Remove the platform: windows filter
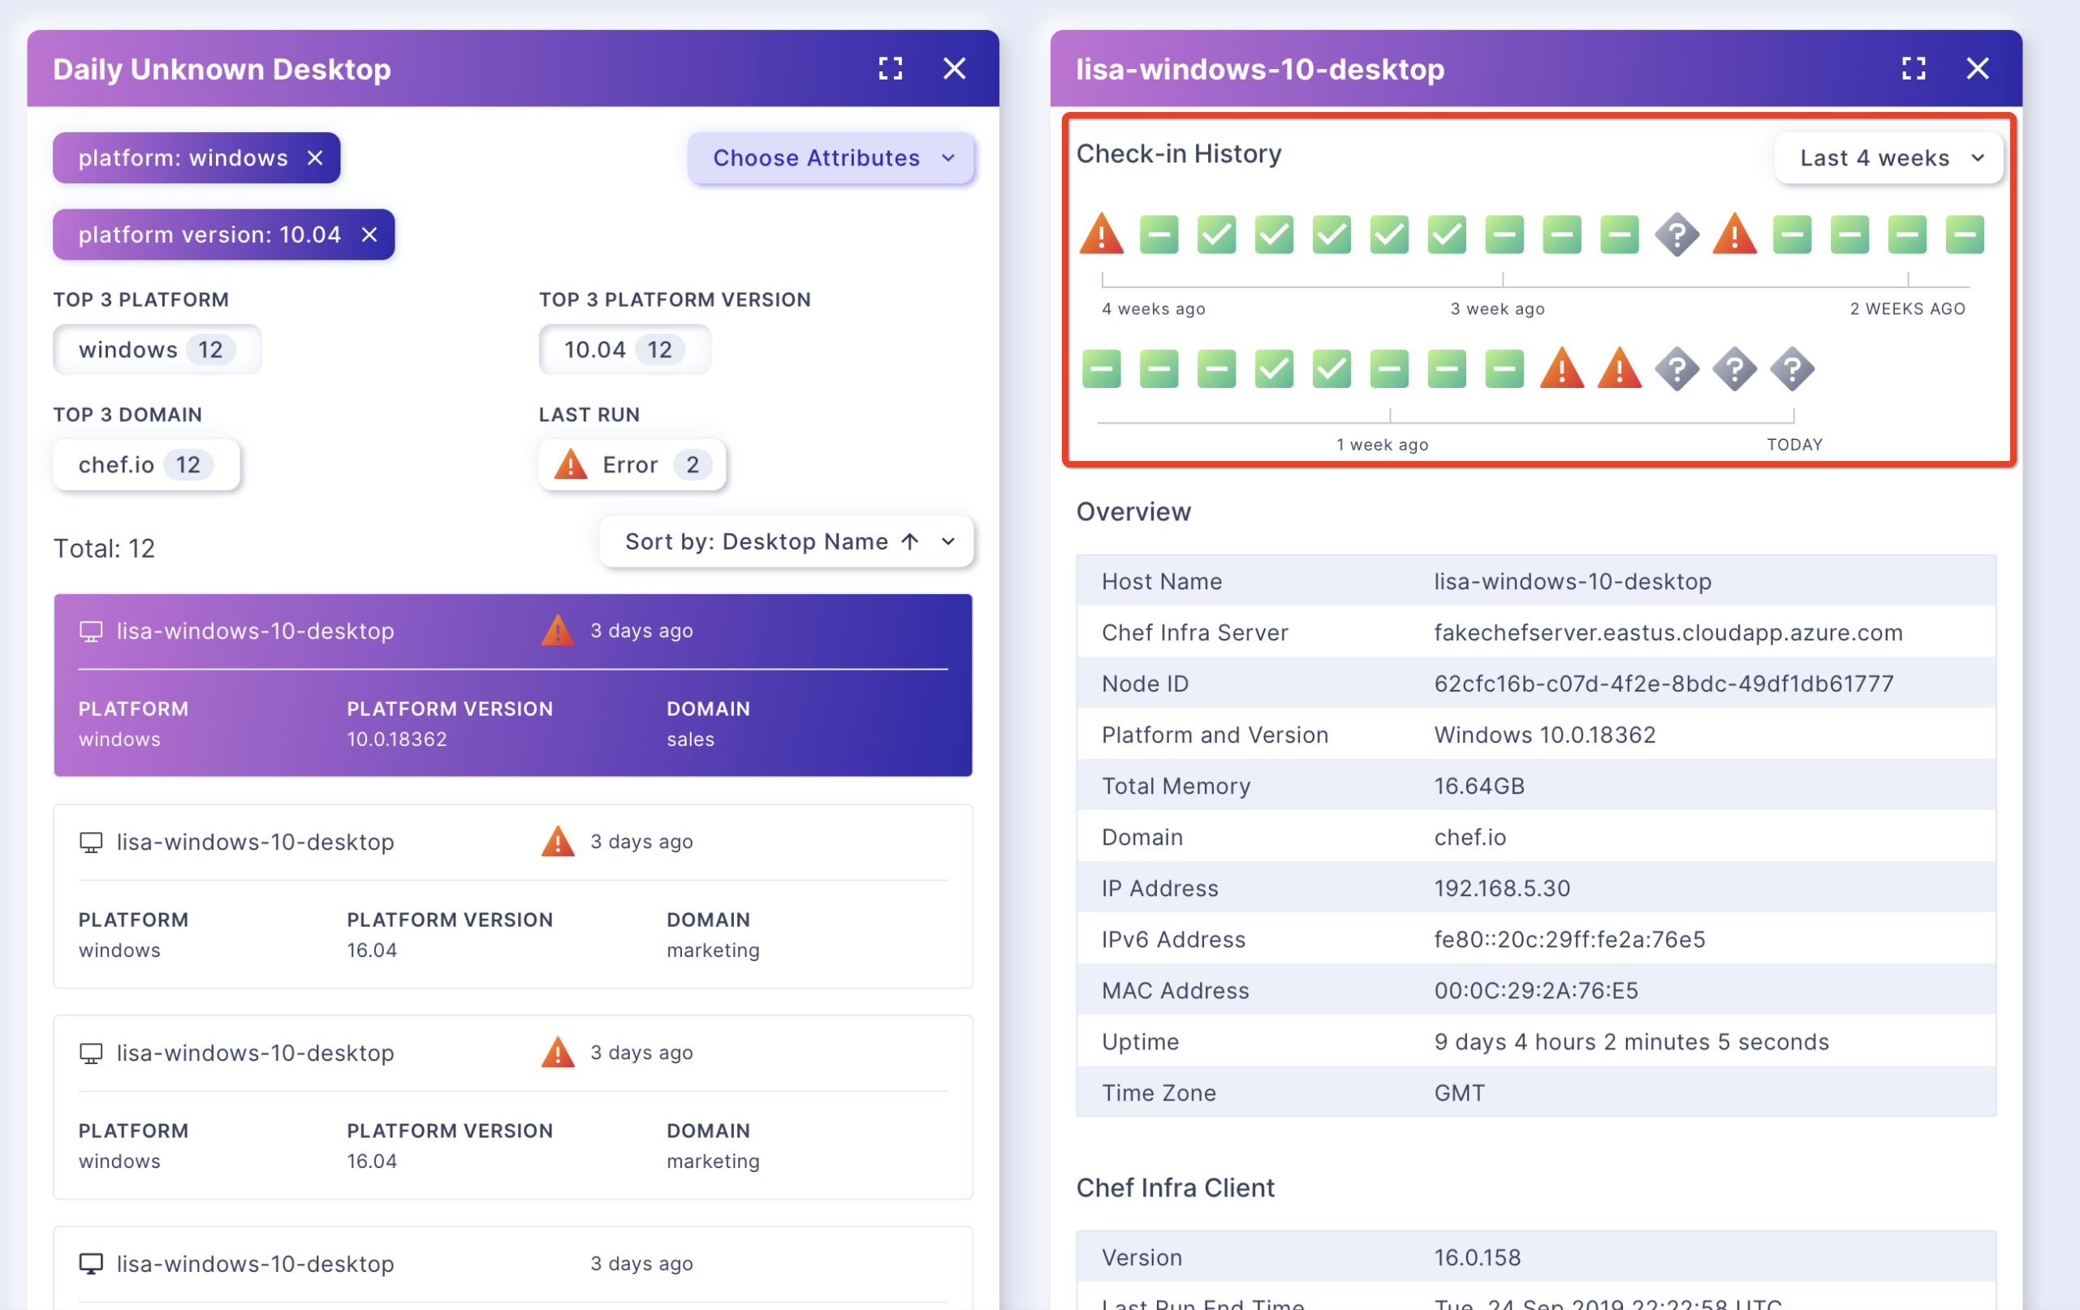Image resolution: width=2080 pixels, height=1310 pixels. 315,157
